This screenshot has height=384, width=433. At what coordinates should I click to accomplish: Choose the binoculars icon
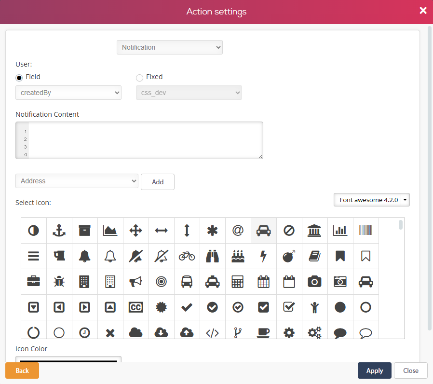click(x=213, y=256)
